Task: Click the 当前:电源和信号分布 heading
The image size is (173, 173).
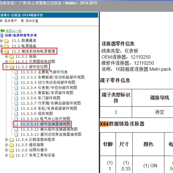Action: [x=21, y=35]
